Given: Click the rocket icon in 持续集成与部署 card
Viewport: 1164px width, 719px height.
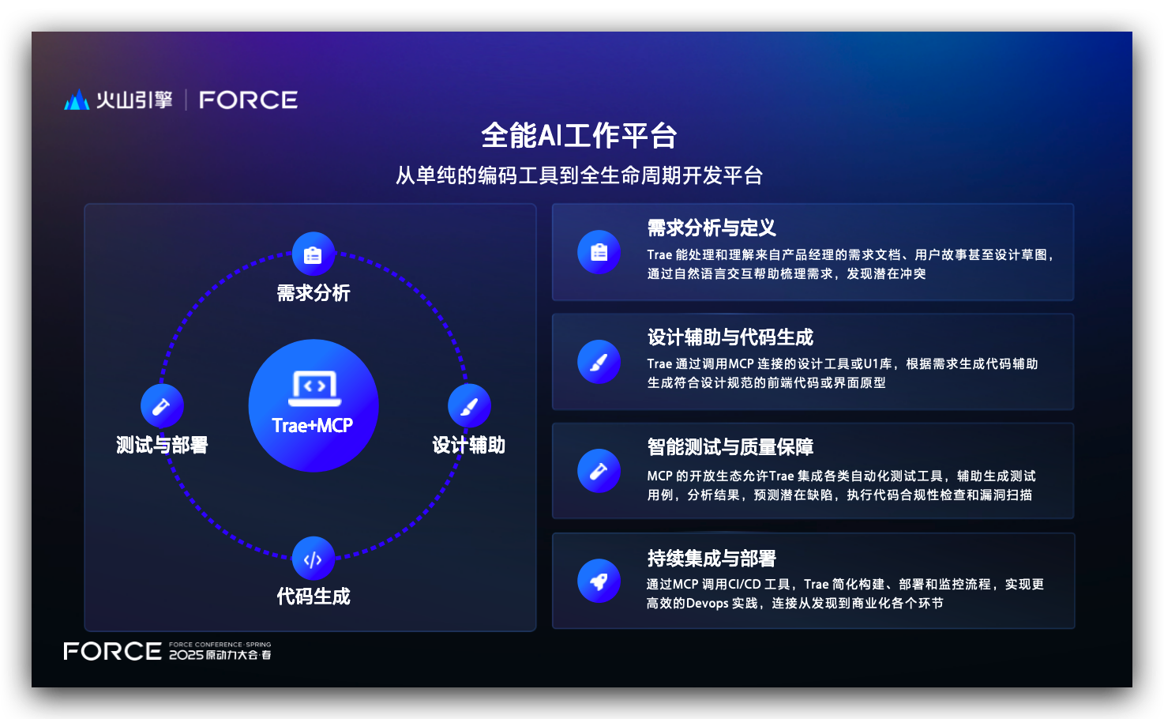Looking at the screenshot, I should tap(599, 581).
